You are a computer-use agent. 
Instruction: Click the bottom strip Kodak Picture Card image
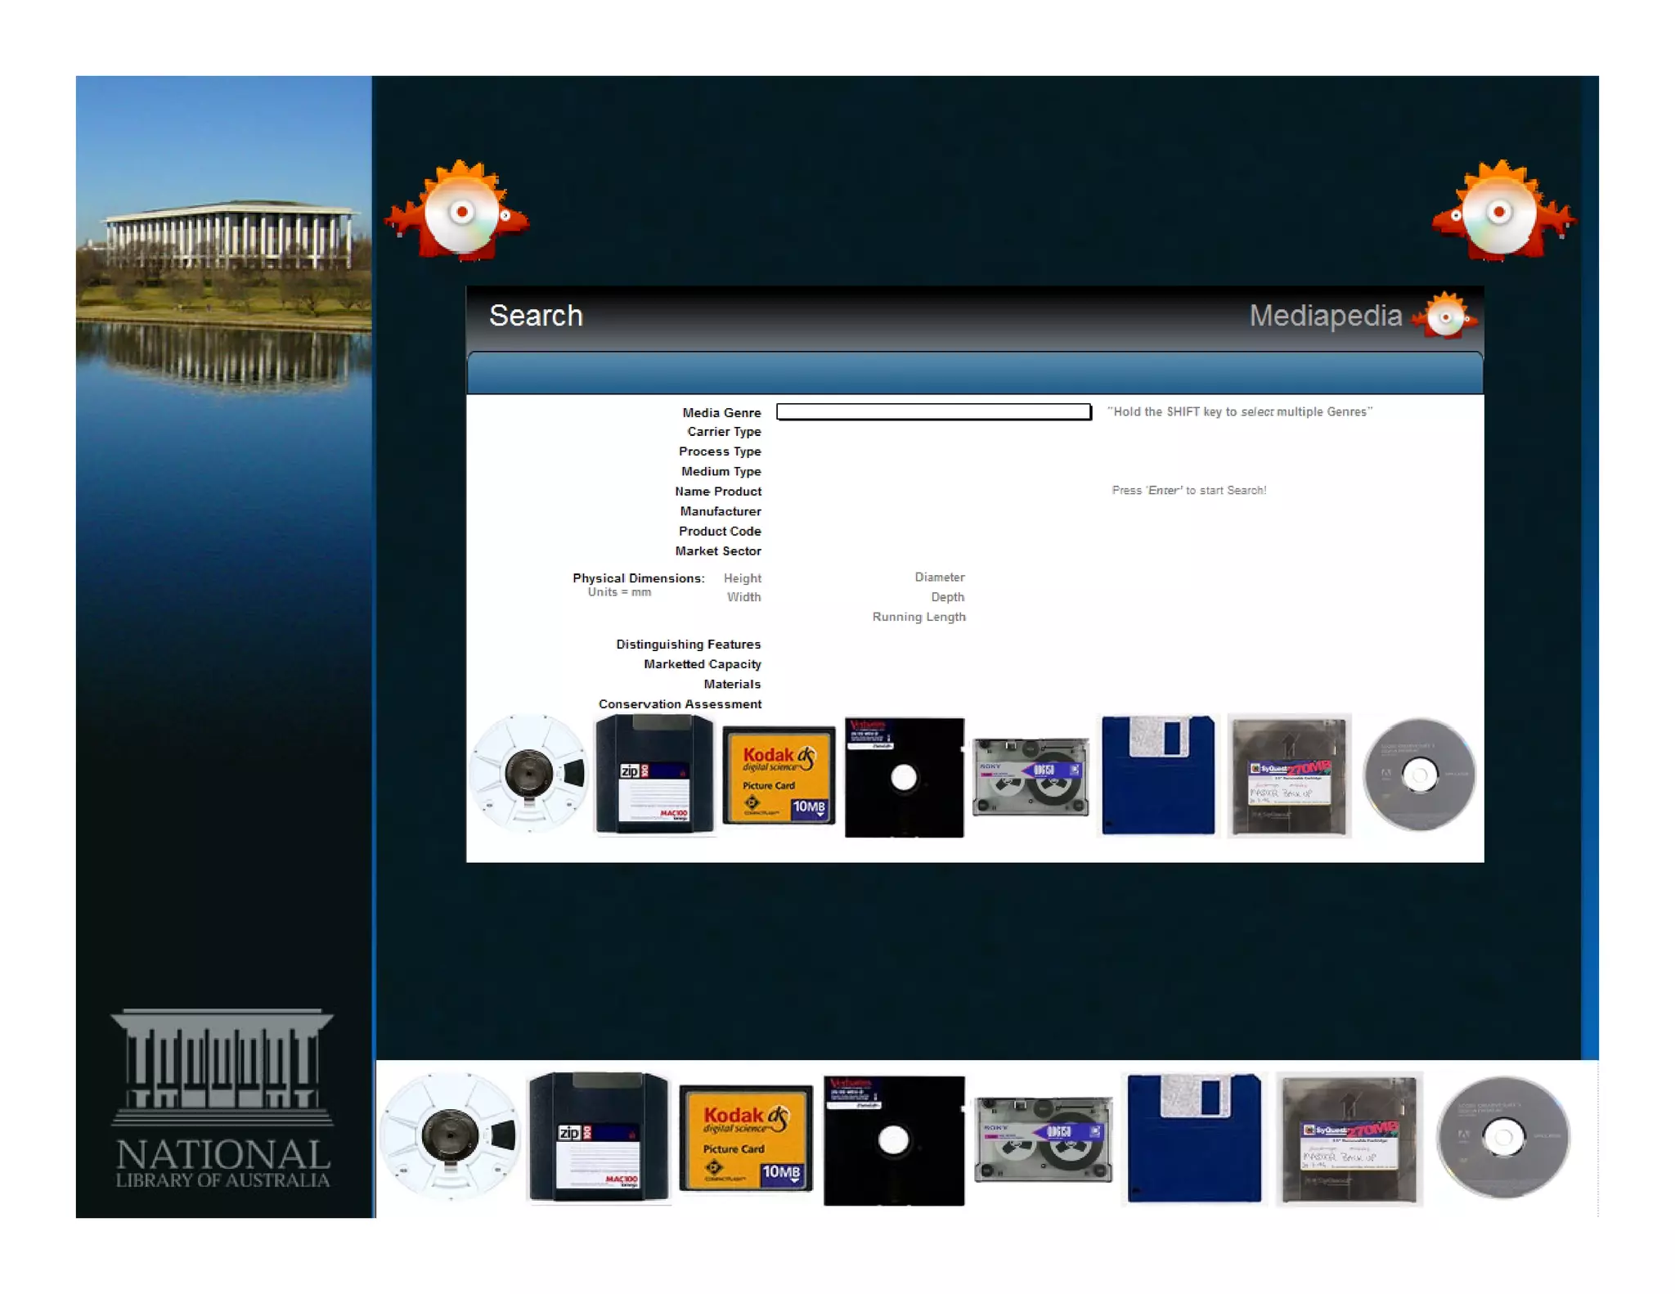(x=746, y=1138)
